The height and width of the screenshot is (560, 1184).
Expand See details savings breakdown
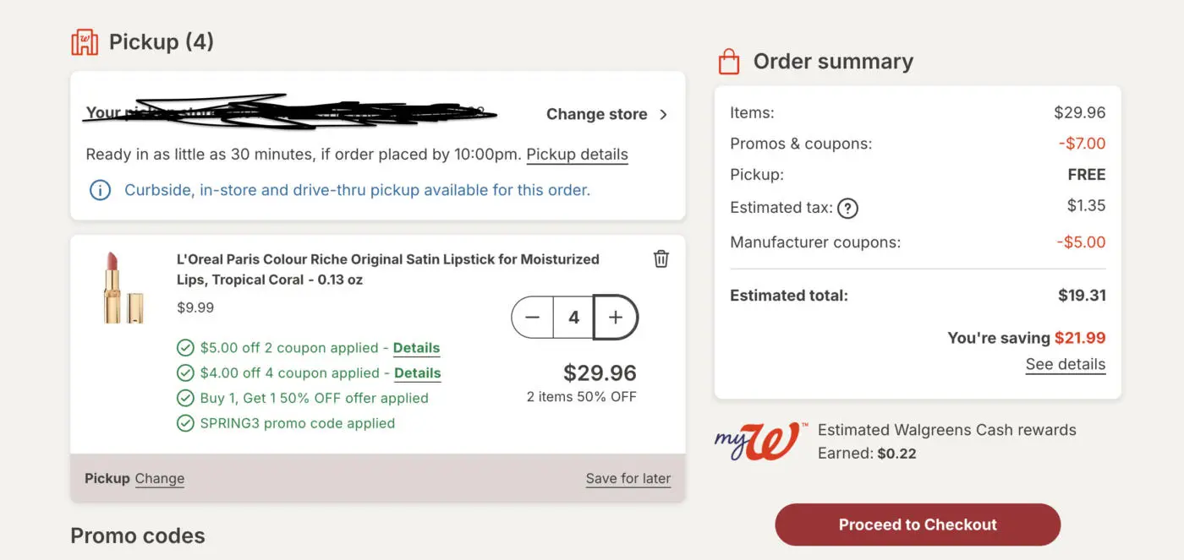1065,365
